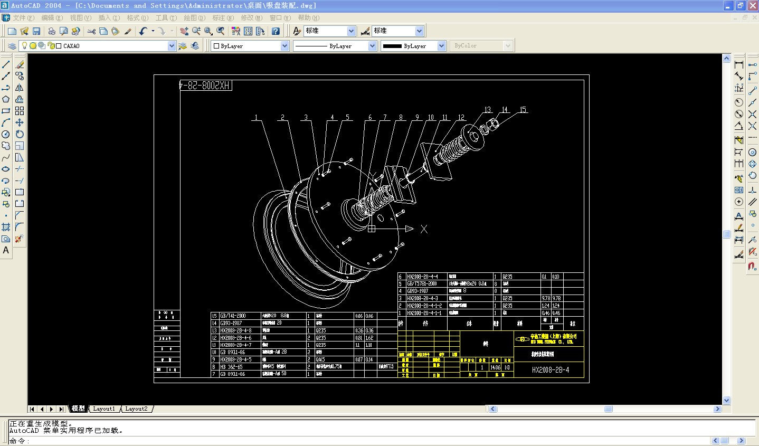Select the Rectangle draw tool
Image resolution: width=759 pixels, height=446 pixels.
click(x=6, y=111)
